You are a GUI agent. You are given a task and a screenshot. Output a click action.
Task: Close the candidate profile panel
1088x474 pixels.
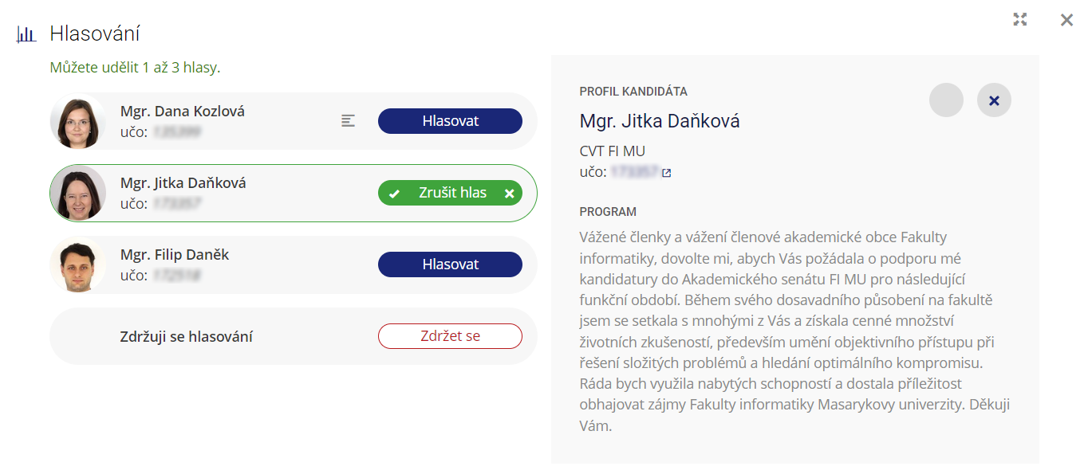(x=994, y=101)
